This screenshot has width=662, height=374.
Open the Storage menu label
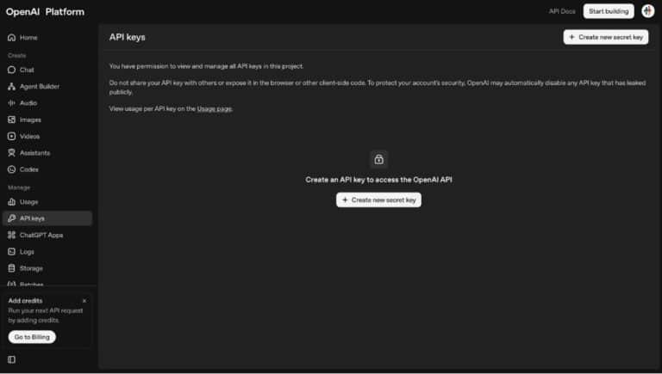pyautogui.click(x=31, y=268)
